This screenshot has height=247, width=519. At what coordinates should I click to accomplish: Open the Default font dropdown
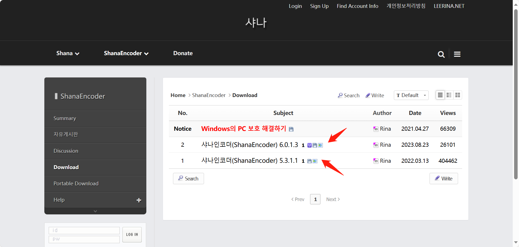tap(411, 95)
